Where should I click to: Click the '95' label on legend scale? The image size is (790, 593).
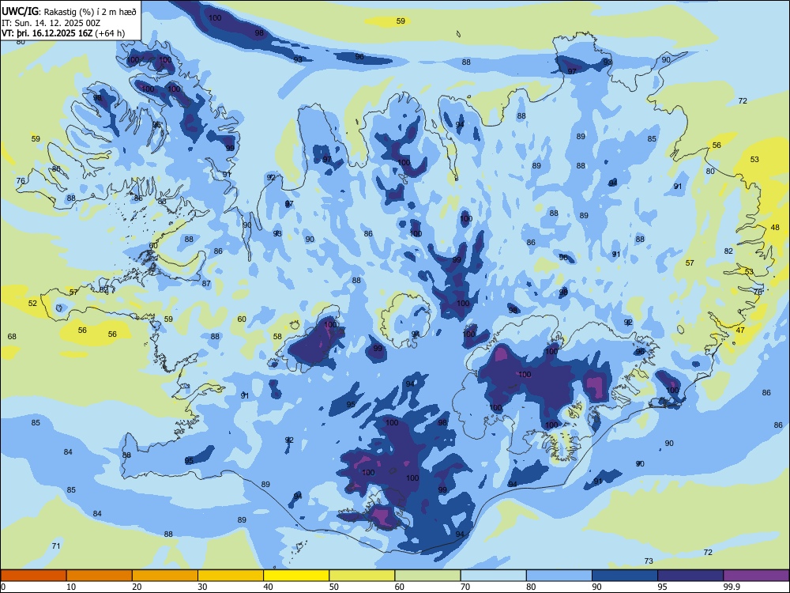tap(663, 587)
